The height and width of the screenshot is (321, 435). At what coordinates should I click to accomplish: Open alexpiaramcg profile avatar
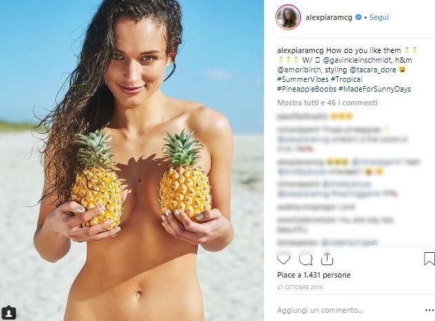pos(288,17)
